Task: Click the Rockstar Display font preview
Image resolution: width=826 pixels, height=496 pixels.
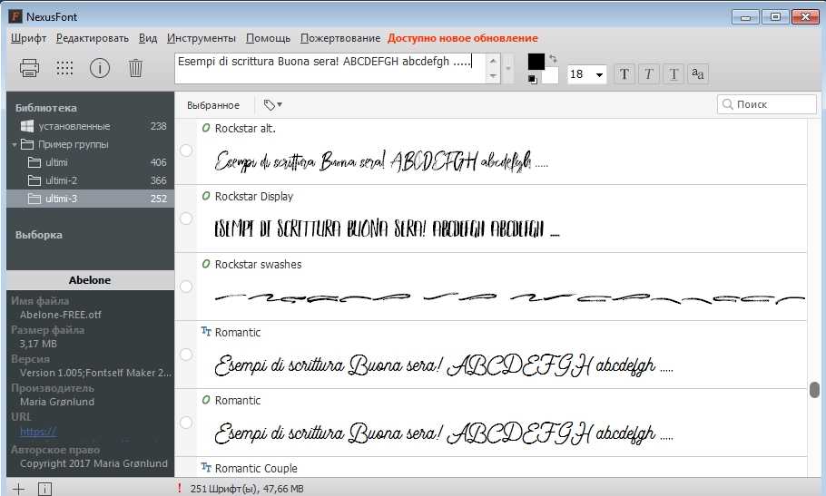Action: 388,229
